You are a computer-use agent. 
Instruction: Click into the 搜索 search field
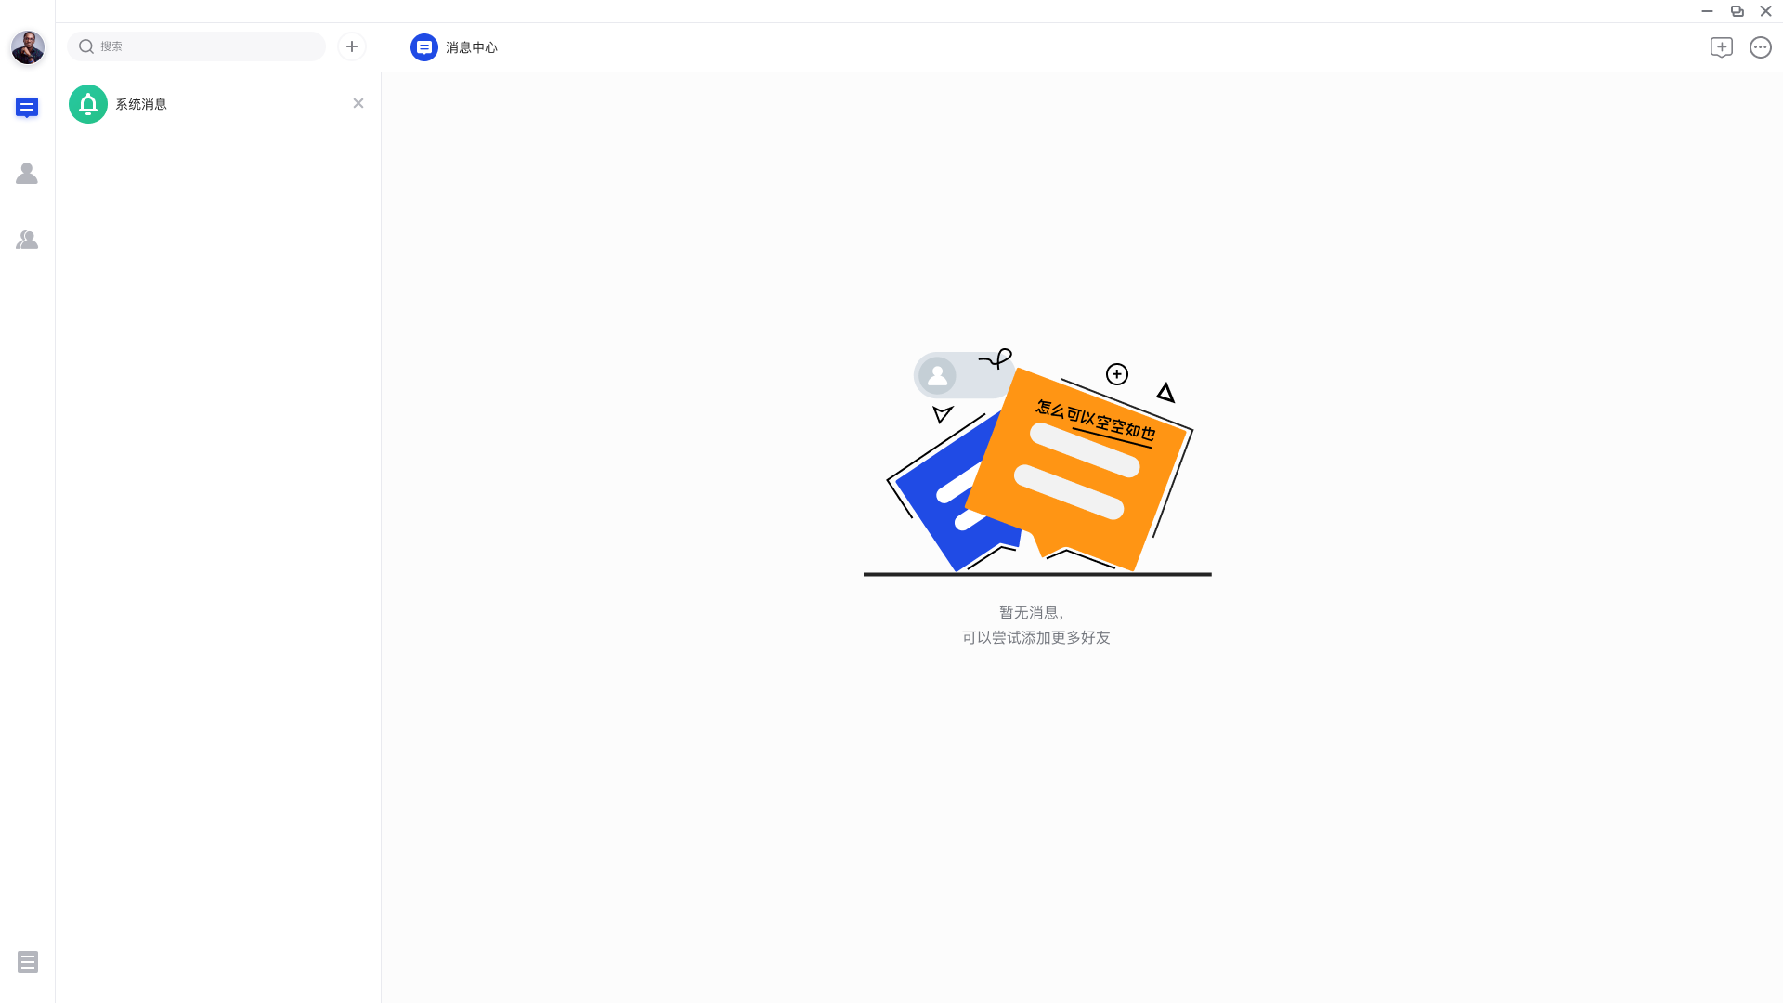tap(197, 46)
